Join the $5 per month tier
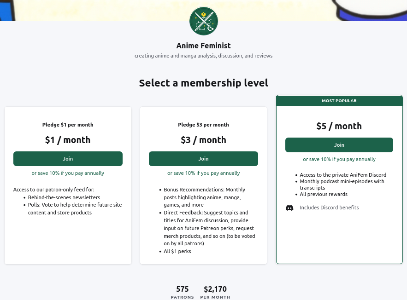 [339, 145]
